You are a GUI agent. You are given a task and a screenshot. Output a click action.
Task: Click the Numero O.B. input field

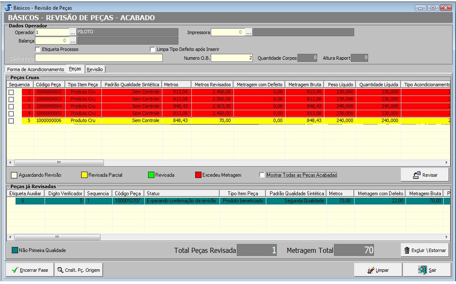pyautogui.click(x=232, y=58)
